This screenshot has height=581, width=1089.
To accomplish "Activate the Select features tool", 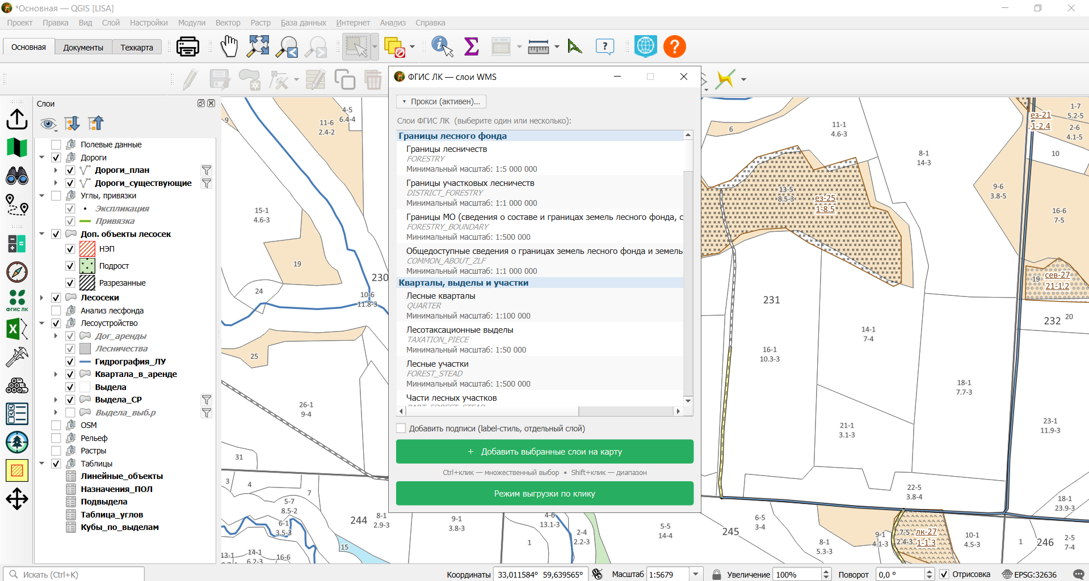I will coord(356,46).
